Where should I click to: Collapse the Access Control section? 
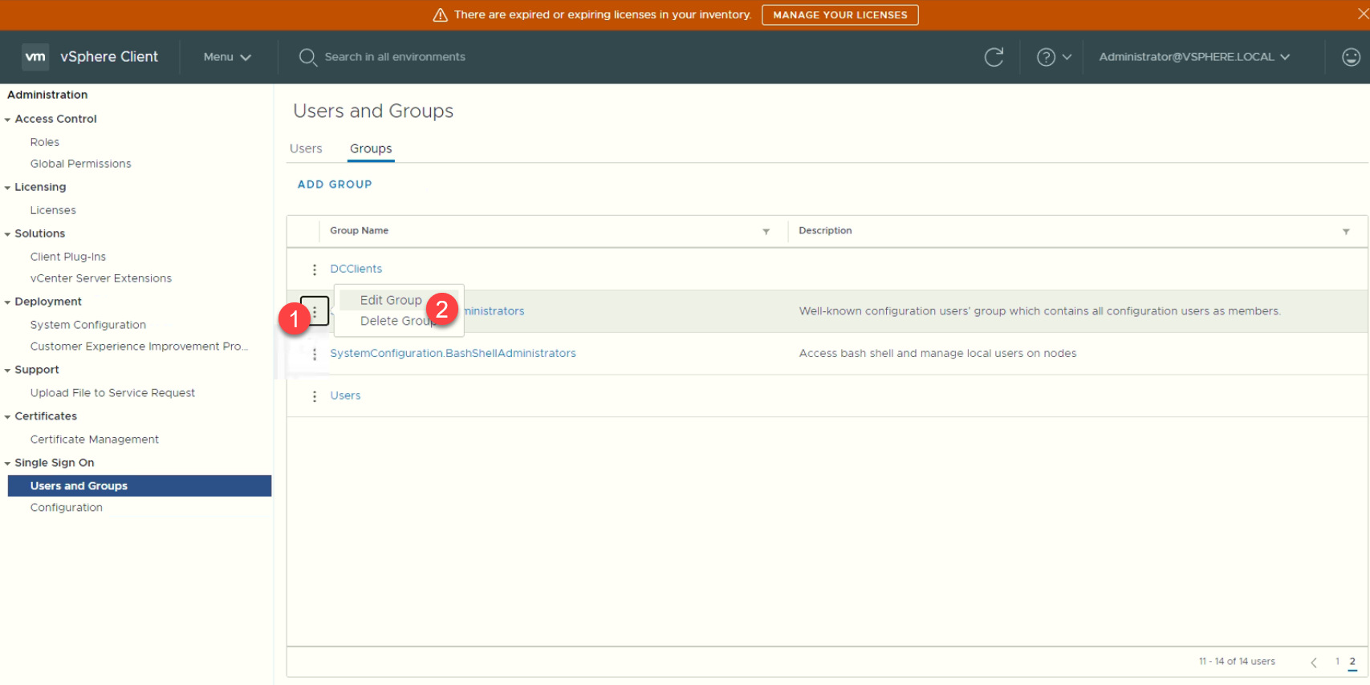pyautogui.click(x=8, y=120)
